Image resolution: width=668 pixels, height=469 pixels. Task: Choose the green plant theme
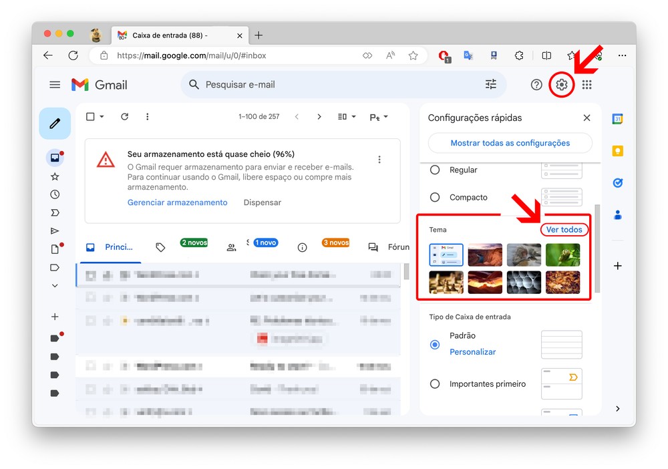pos(562,255)
